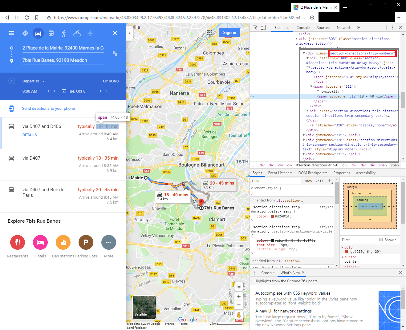
Task: Select the walking directions mode
Action: 64,33
